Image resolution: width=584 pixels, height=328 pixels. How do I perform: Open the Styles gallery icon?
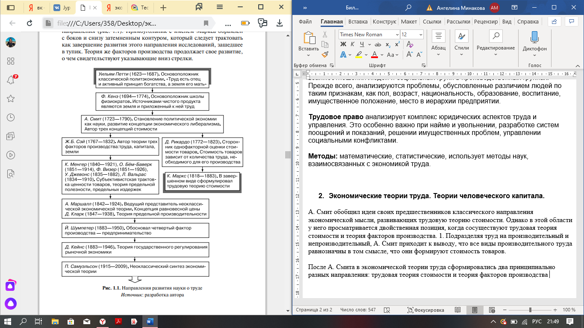coord(461,36)
